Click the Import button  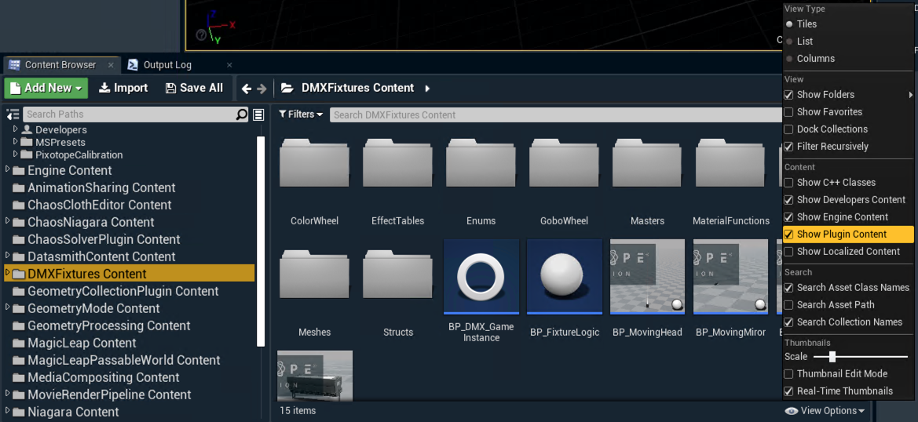tap(123, 88)
